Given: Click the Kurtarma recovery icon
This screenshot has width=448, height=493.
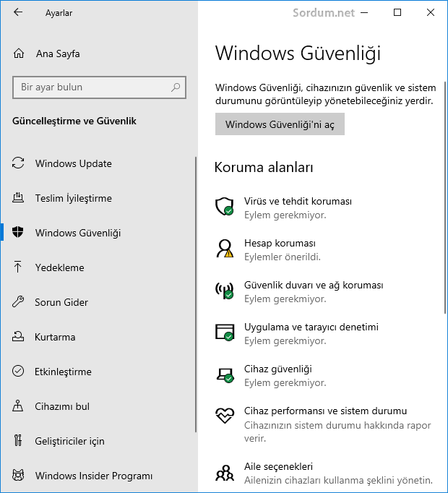Looking at the screenshot, I should [x=18, y=336].
